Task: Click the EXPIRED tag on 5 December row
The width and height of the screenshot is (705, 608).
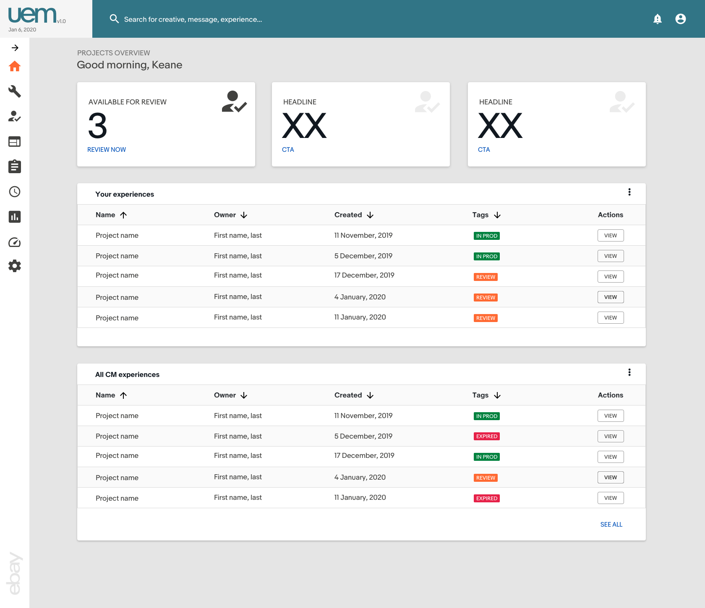Action: pos(486,437)
